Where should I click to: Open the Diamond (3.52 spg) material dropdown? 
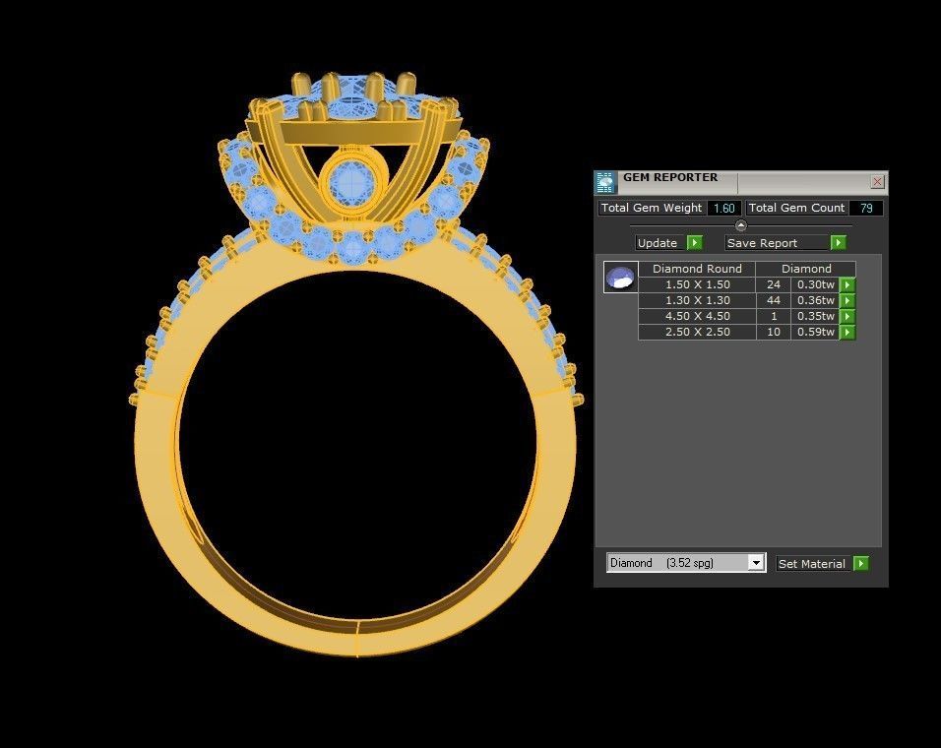tap(756, 563)
